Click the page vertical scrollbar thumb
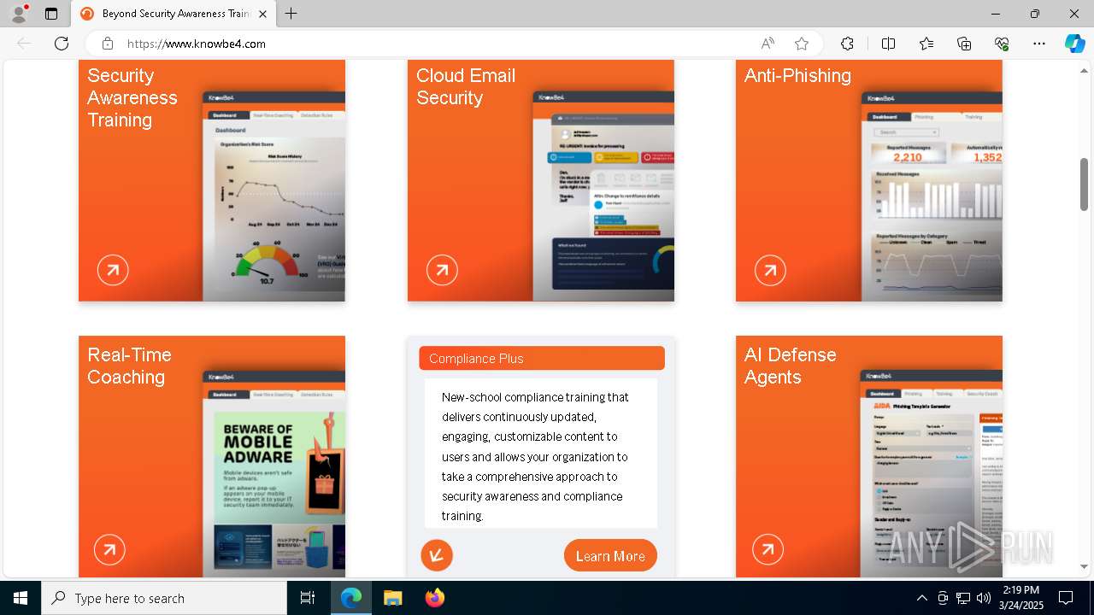The width and height of the screenshot is (1094, 615). (x=1084, y=184)
